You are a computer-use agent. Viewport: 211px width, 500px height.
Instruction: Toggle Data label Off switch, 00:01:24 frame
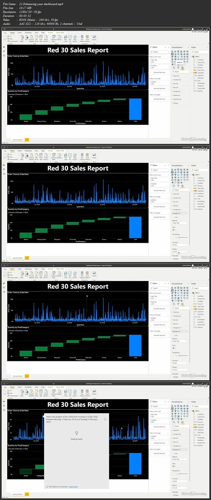(x=177, y=259)
